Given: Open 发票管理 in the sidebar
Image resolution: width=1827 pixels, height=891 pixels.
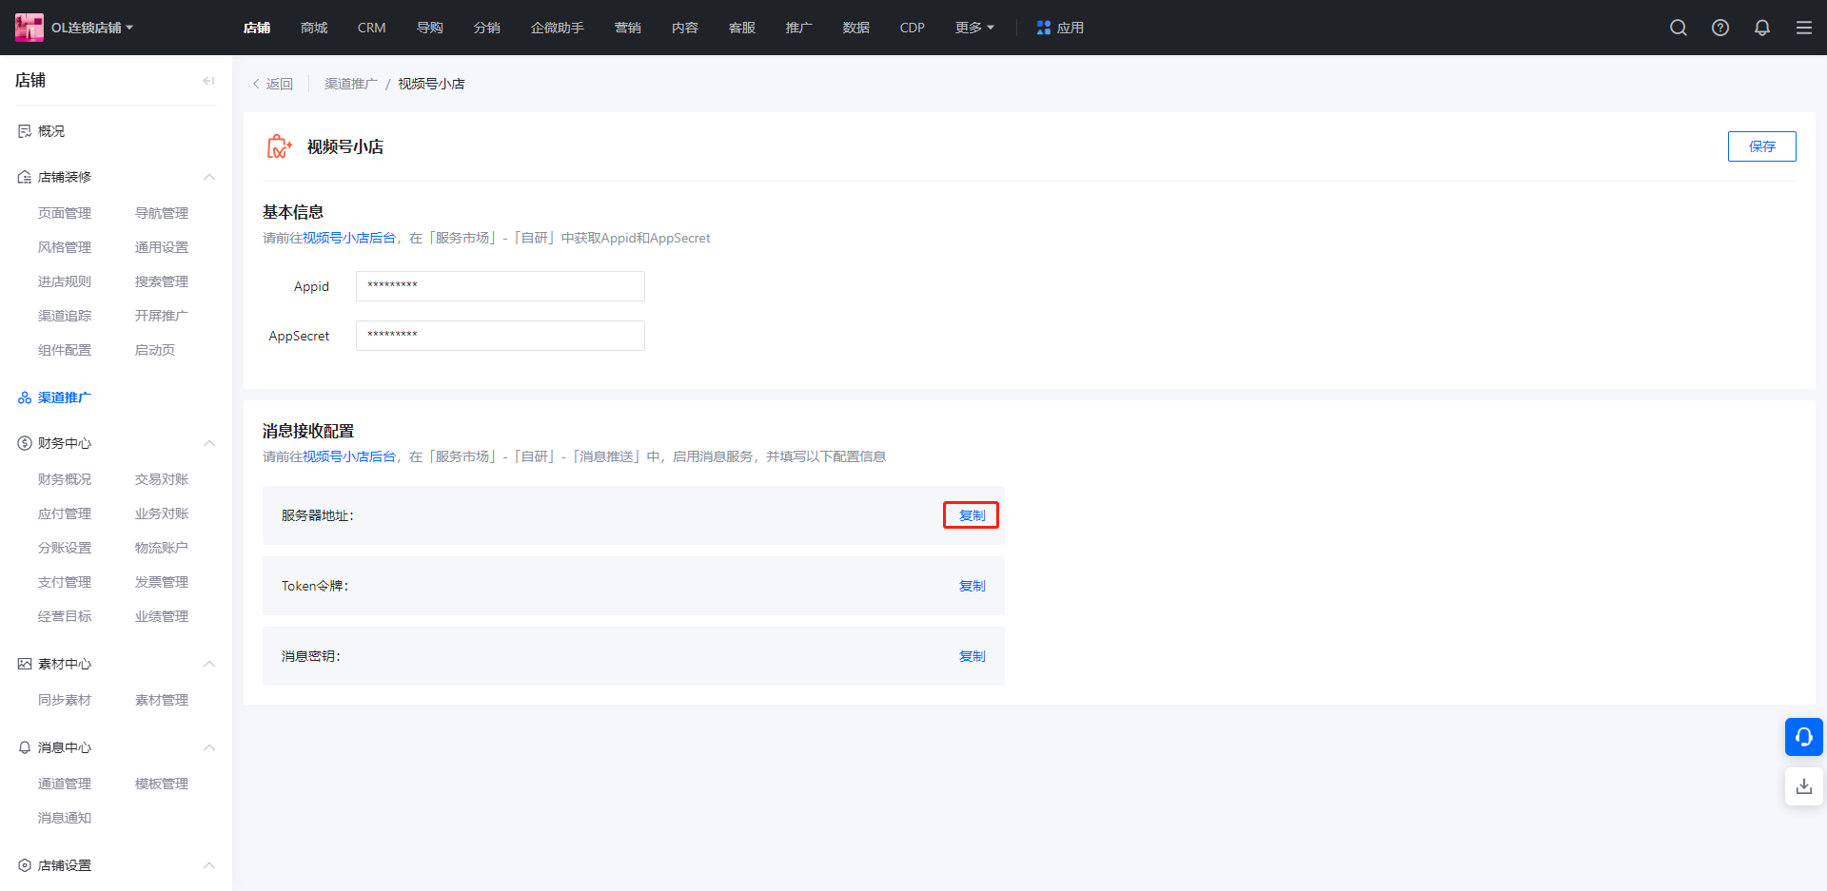Looking at the screenshot, I should point(162,582).
